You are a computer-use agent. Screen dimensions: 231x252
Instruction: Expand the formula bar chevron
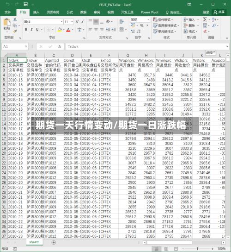coord(227,46)
